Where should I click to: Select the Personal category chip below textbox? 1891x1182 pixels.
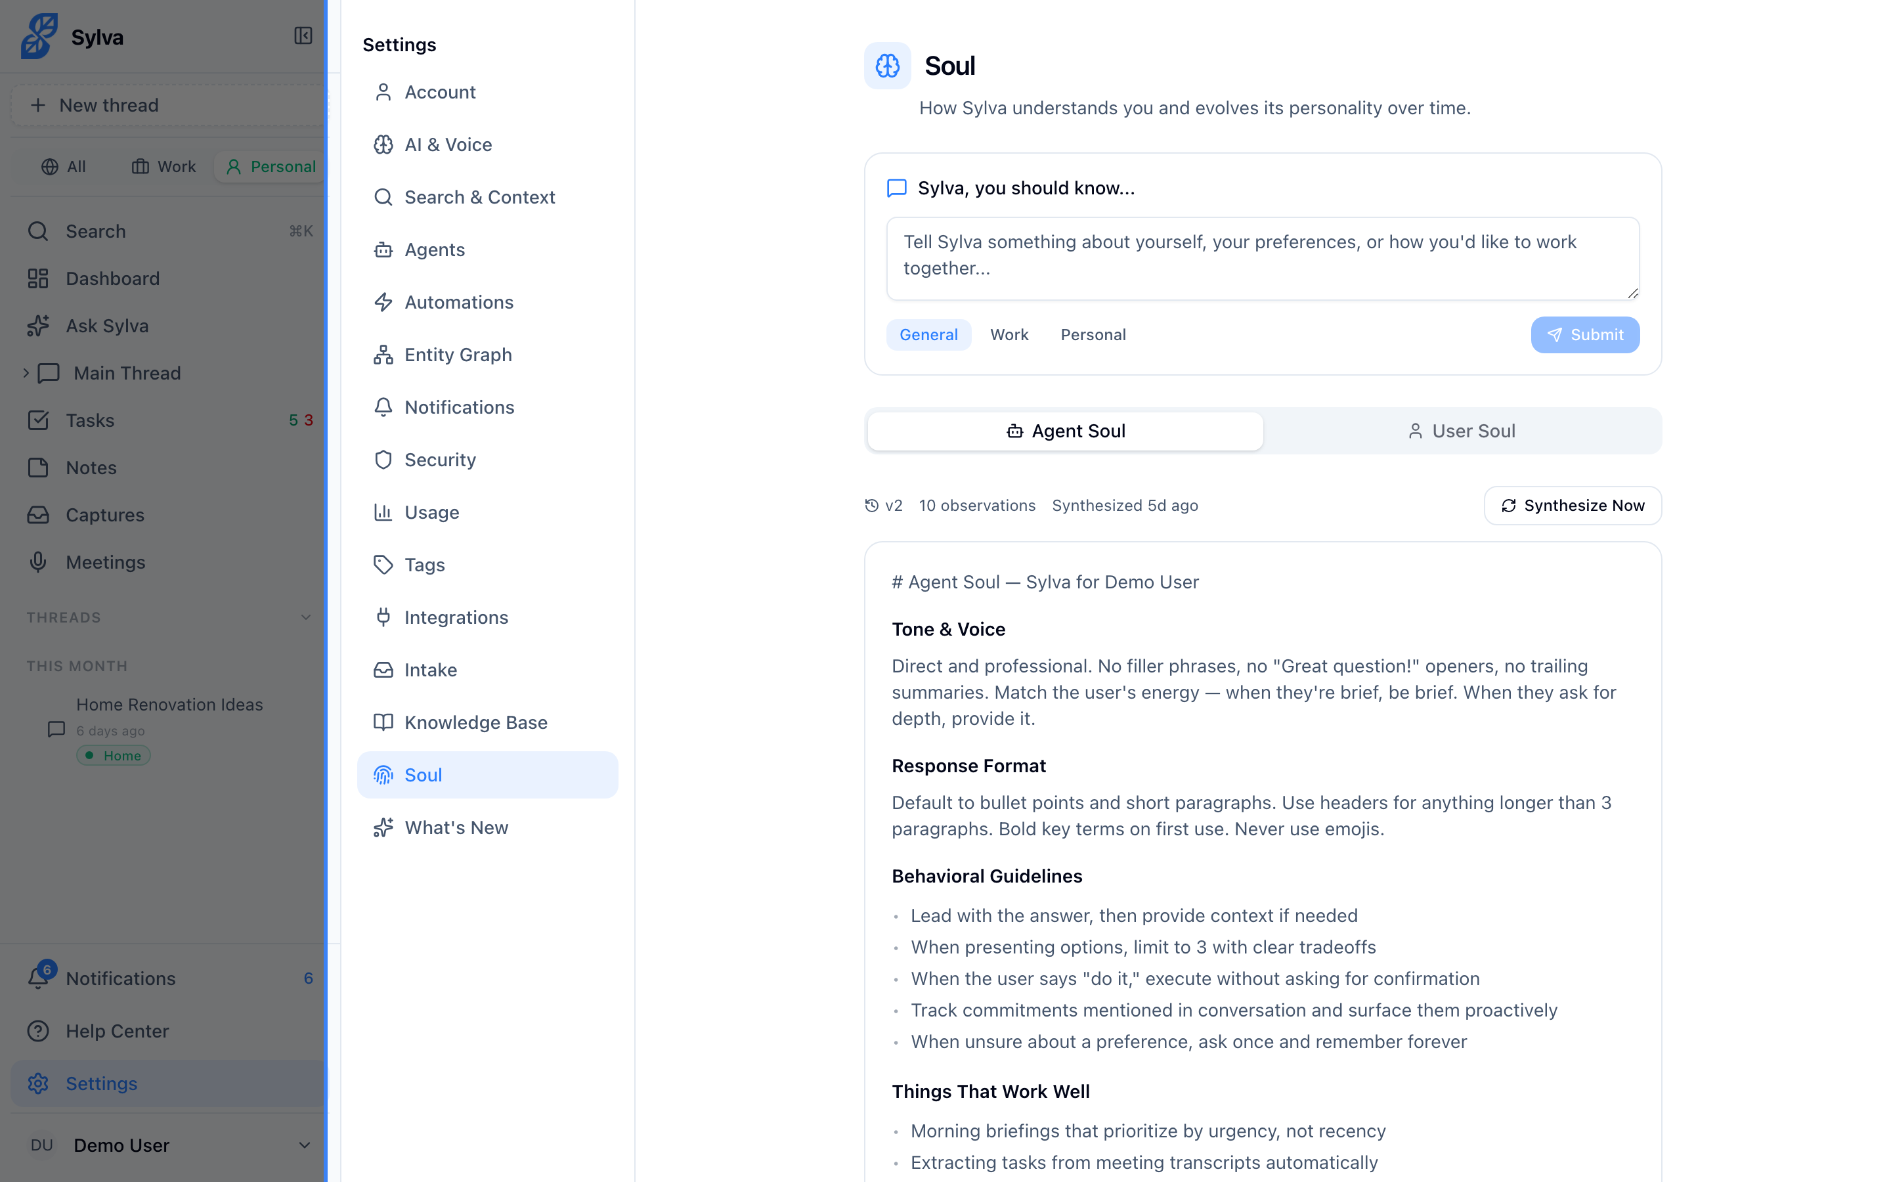pos(1093,335)
